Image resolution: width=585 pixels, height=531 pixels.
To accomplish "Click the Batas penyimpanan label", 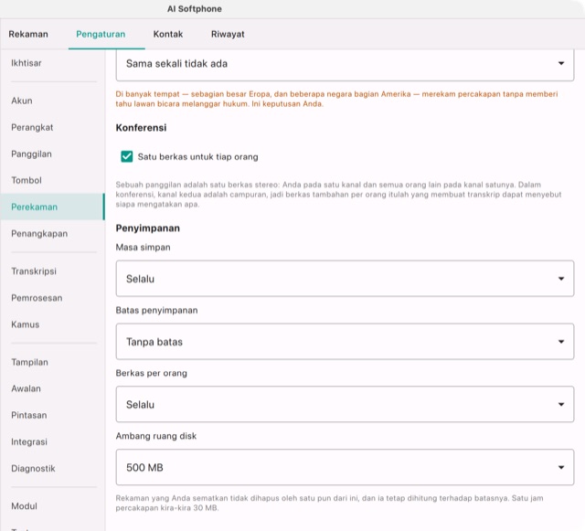I will tap(156, 311).
